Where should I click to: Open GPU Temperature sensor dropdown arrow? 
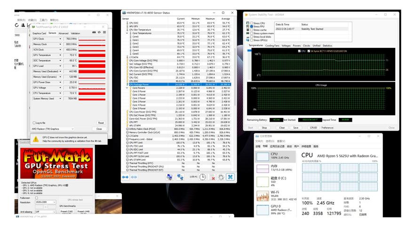[x=60, y=55]
